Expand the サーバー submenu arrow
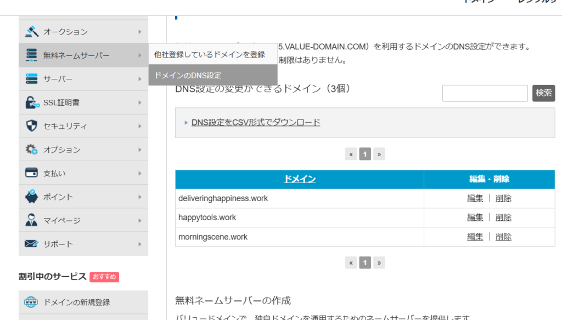The image size is (562, 320). tap(140, 79)
